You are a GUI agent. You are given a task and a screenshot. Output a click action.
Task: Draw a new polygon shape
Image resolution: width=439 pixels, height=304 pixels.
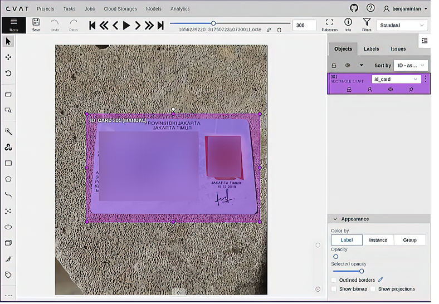click(x=8, y=179)
